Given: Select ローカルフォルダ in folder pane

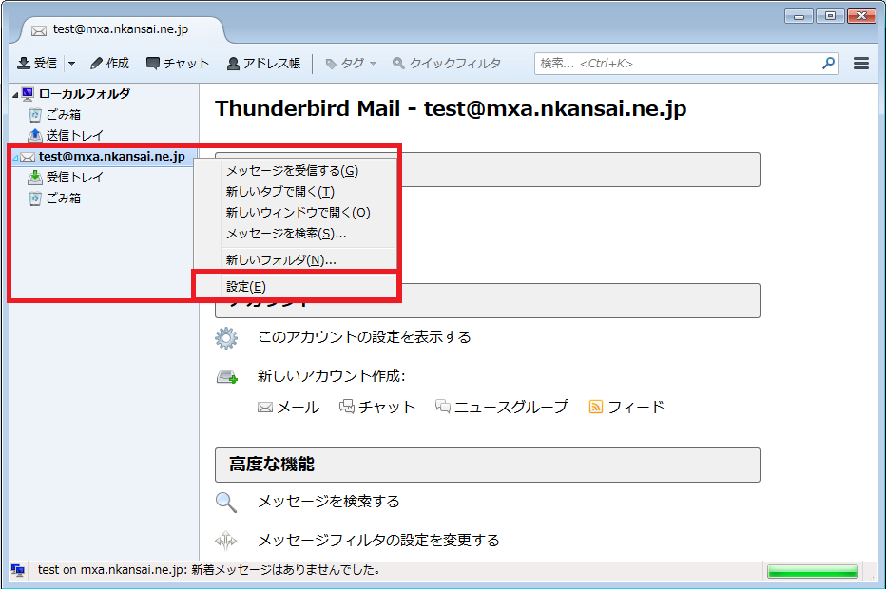Looking at the screenshot, I should [85, 94].
